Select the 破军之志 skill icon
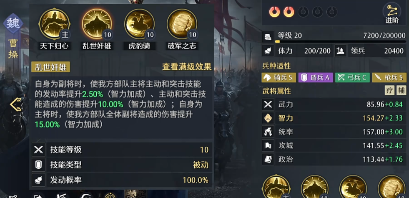409x198 pixels. pos(182,24)
